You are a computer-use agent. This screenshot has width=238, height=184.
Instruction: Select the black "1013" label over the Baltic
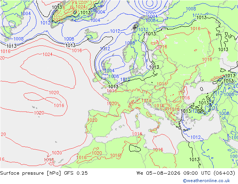(154, 67)
